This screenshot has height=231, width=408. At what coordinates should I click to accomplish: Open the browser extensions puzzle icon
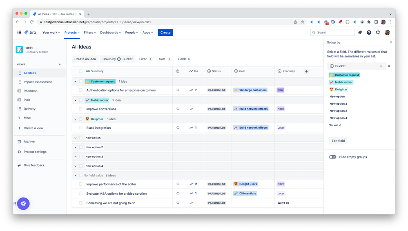[369, 22]
